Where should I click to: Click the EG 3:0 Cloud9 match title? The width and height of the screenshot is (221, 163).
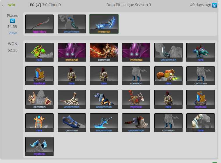(45, 5)
